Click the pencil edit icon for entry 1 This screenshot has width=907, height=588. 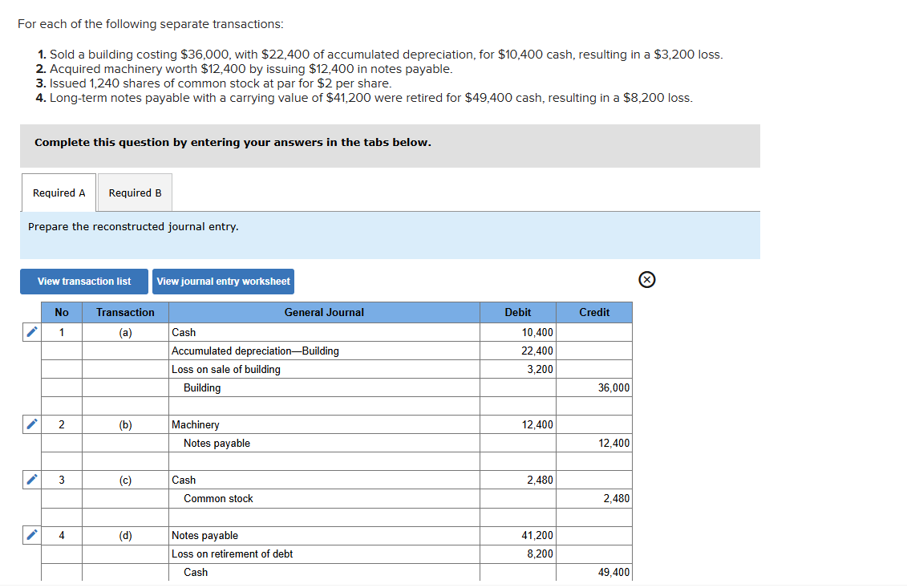coord(30,332)
